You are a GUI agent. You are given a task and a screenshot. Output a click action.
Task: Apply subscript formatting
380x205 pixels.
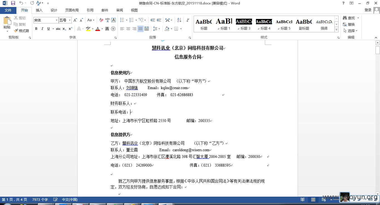[64, 29]
